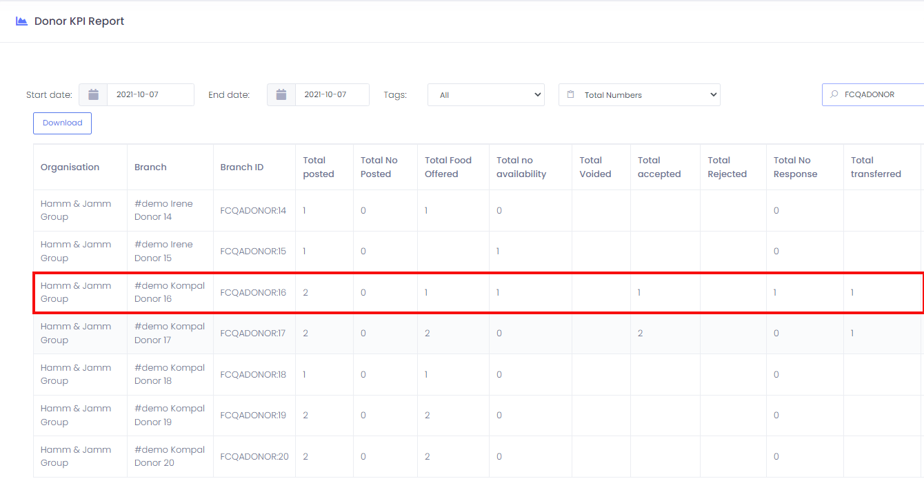The image size is (924, 481).
Task: Open the #demo Kompal Donor 20 branch
Action: (x=169, y=456)
